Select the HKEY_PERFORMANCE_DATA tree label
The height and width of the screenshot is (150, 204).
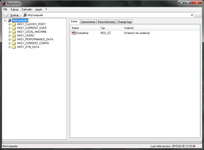pos(35,39)
